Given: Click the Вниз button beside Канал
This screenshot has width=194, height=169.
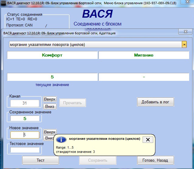Looking at the screenshot, I should pyautogui.click(x=50, y=106).
